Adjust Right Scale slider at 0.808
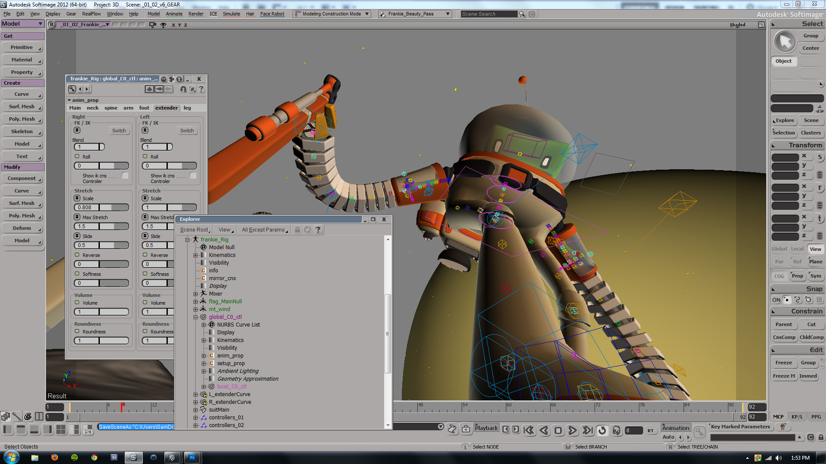Viewport: 826px width, 464px height. 102,207
